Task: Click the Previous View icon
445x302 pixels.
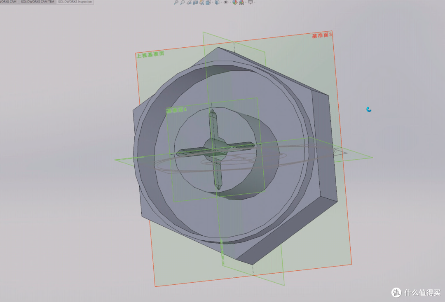Action: (189, 2)
